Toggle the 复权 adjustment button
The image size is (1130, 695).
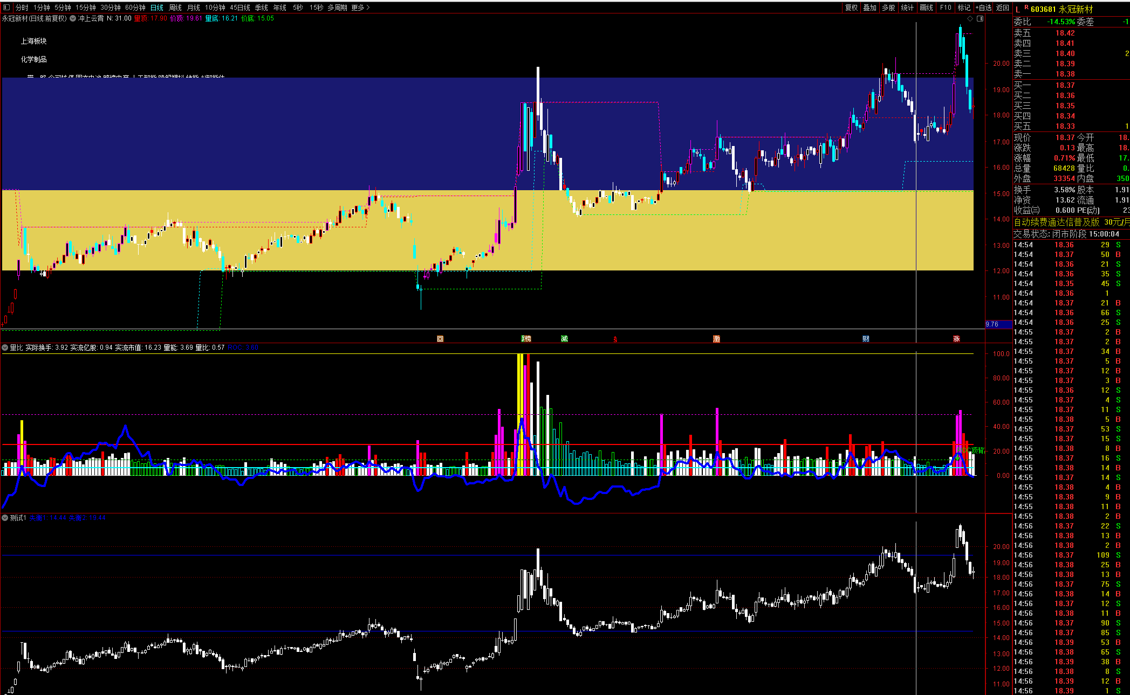851,8
